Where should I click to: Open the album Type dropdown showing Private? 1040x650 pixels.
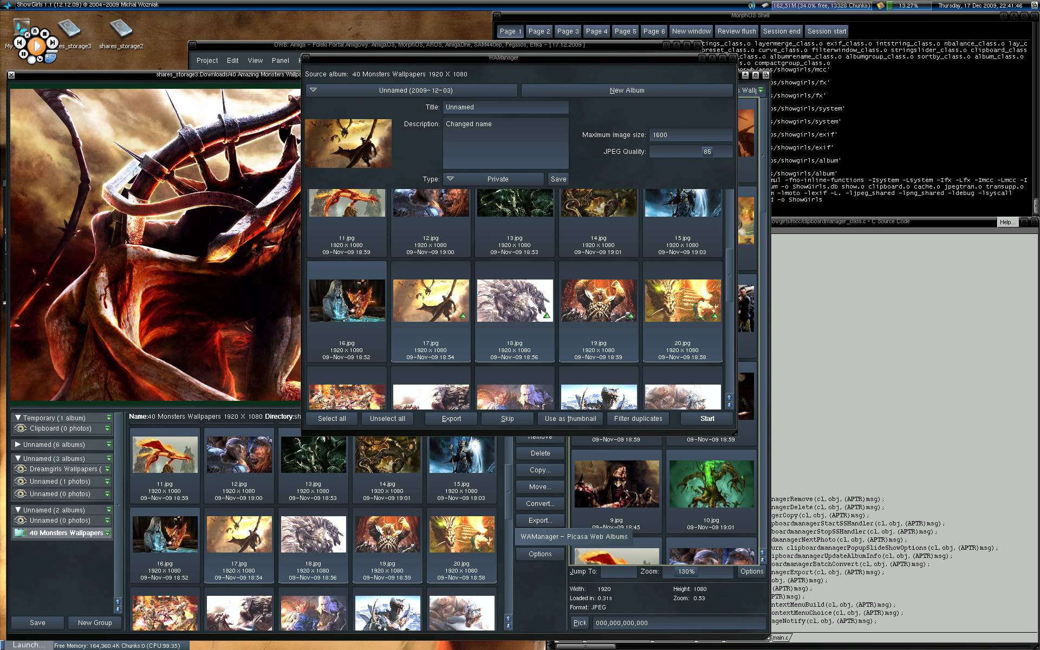(493, 179)
